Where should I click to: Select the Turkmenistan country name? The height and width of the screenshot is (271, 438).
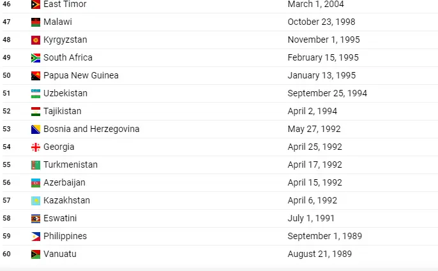click(70, 165)
